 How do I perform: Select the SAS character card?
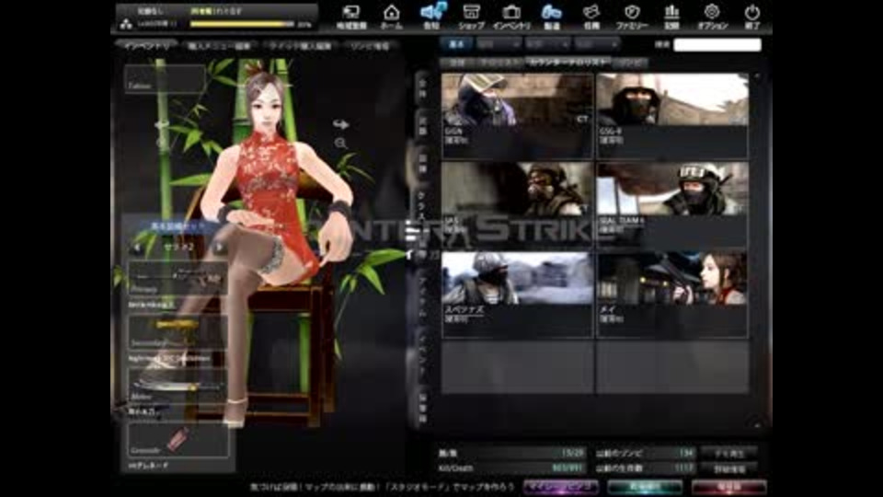click(517, 205)
